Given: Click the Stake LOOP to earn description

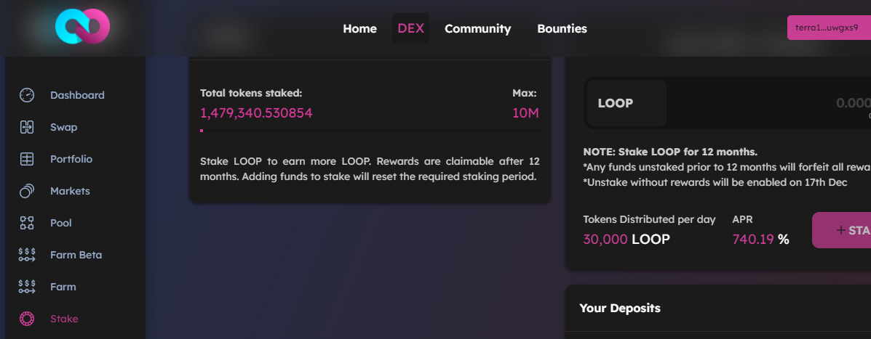Looking at the screenshot, I should (370, 170).
